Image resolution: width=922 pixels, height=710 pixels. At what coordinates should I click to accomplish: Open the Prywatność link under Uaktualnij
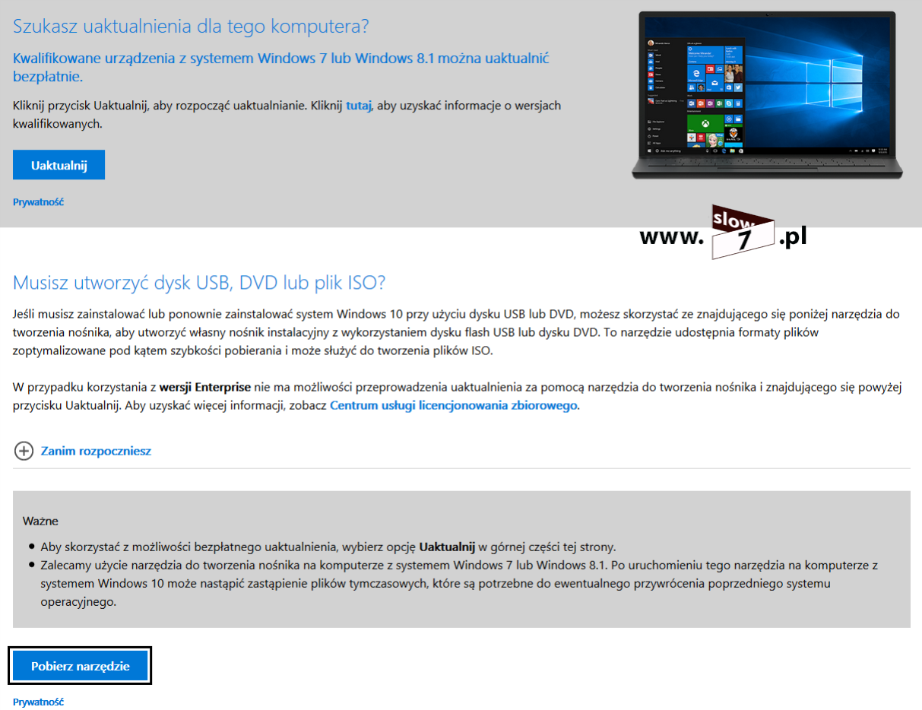click(x=38, y=202)
